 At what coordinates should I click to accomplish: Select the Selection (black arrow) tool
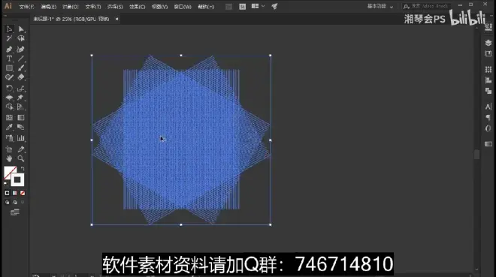point(9,29)
